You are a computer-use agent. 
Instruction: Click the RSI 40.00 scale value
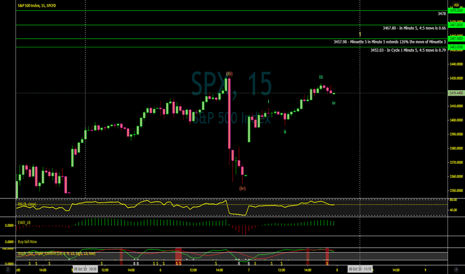click(454, 210)
